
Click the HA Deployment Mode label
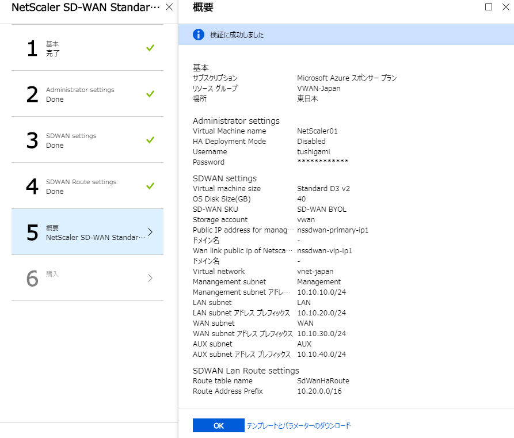(229, 142)
